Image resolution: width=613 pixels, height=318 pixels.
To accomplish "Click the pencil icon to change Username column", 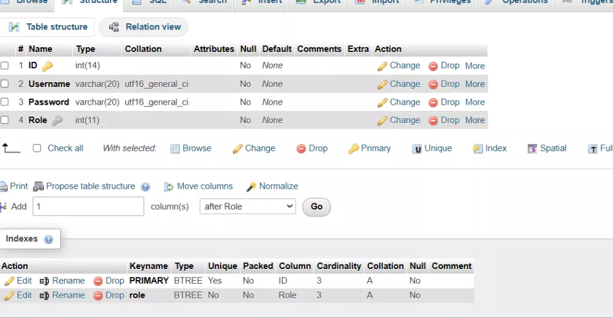I will (383, 85).
